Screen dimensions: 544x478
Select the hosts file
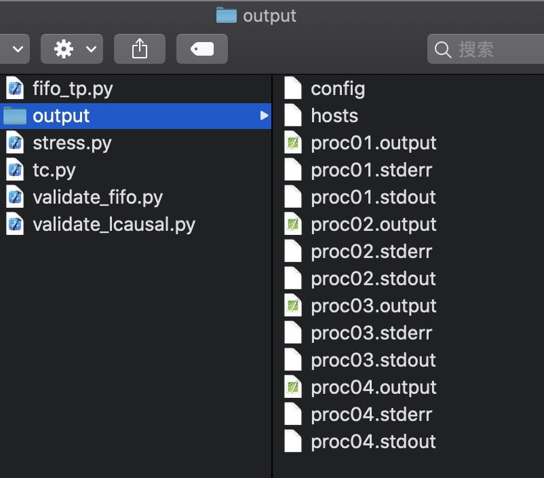(x=334, y=115)
